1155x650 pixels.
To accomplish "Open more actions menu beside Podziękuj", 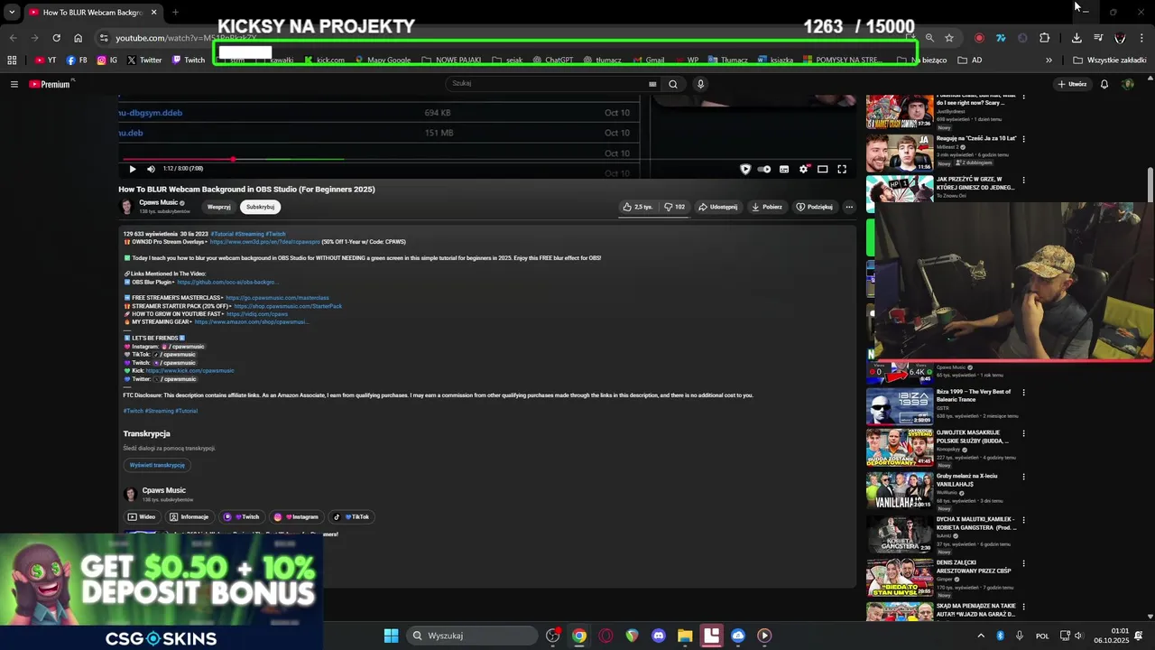I will pos(849,207).
